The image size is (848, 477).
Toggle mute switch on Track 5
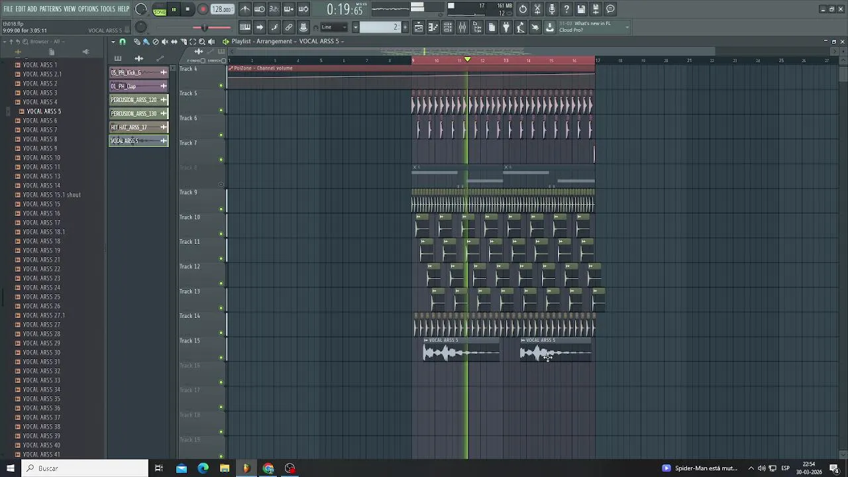tap(221, 110)
